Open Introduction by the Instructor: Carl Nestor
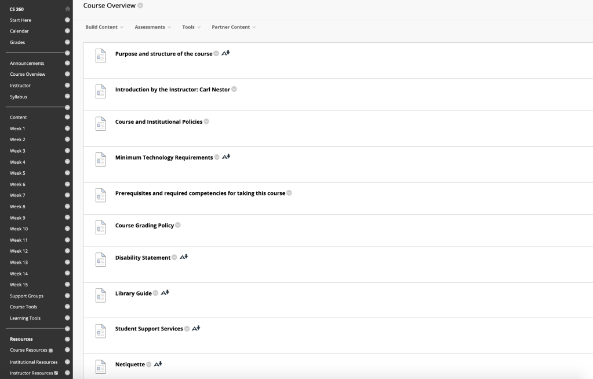This screenshot has width=593, height=379. 173,89
